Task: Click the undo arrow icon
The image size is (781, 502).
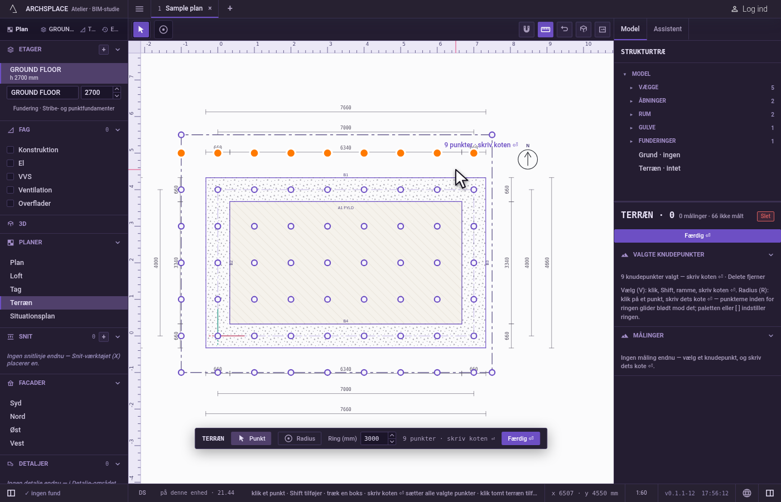Action: 565,30
